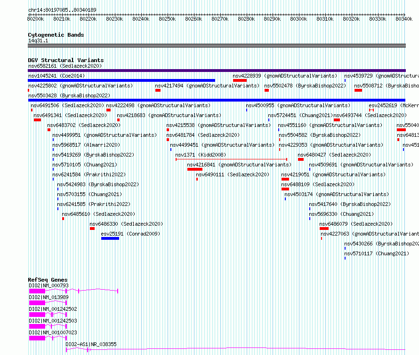Select nsv4225802 (gnomADStructuralVariants) label
The width and height of the screenshot is (419, 355).
point(81,86)
